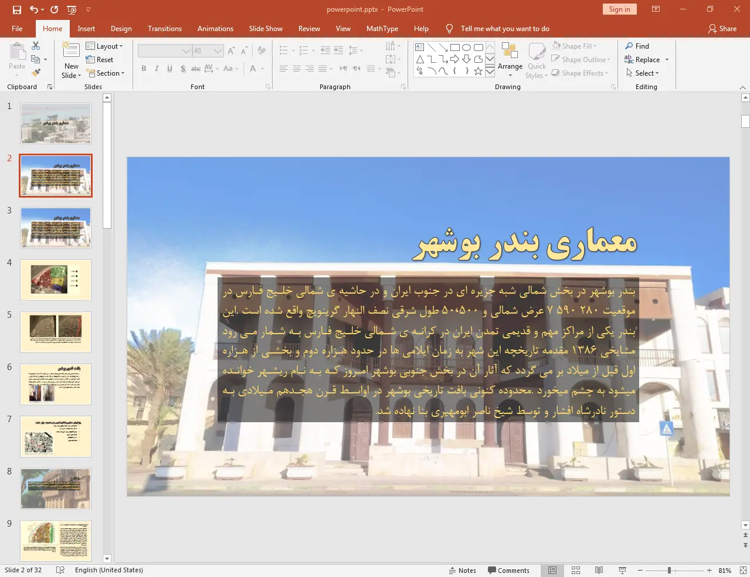The image size is (750, 577).
Task: Select the oval shape in gallery
Action: (467, 47)
